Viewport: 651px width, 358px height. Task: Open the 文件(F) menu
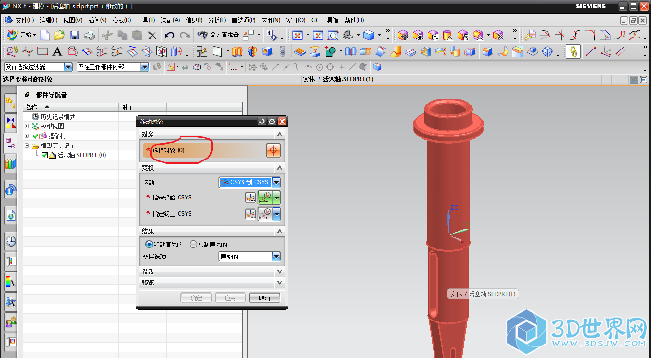pyautogui.click(x=25, y=20)
